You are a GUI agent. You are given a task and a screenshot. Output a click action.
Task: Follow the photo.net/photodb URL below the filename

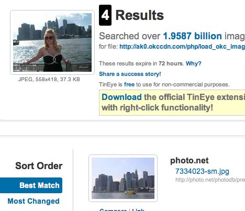tap(210, 180)
